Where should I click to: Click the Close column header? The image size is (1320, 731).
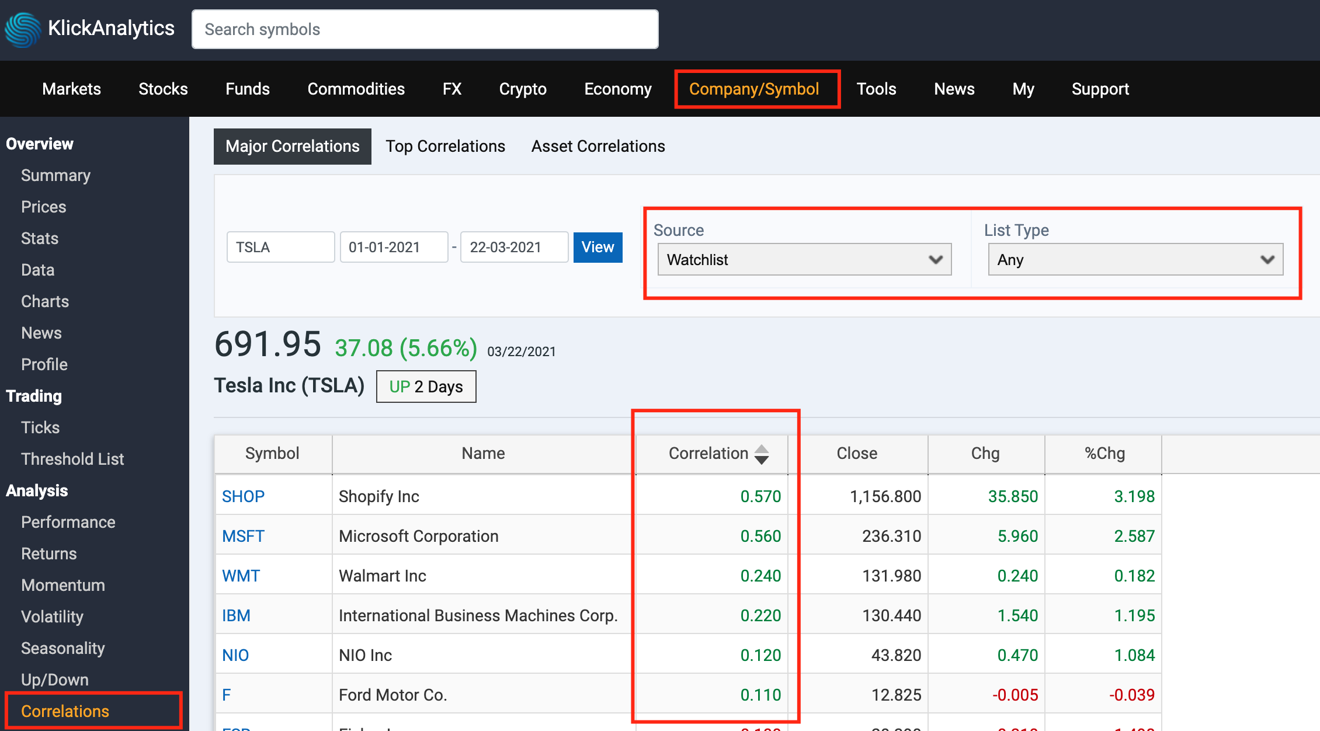click(x=857, y=453)
